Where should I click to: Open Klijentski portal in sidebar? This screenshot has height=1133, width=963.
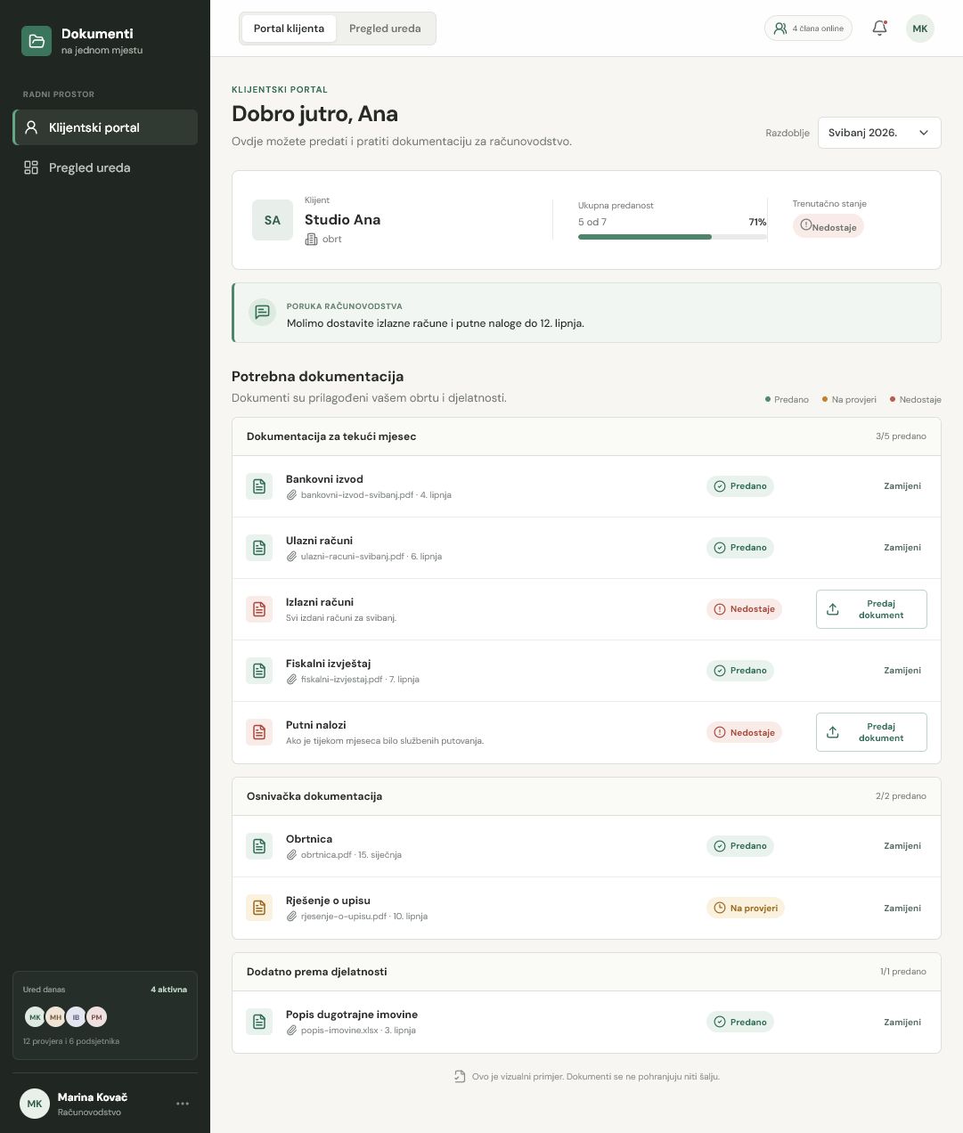point(105,127)
